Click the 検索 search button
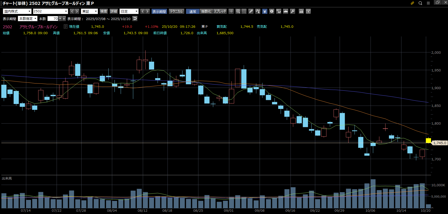Screen dimensions: 448x214 click(x=104, y=11)
